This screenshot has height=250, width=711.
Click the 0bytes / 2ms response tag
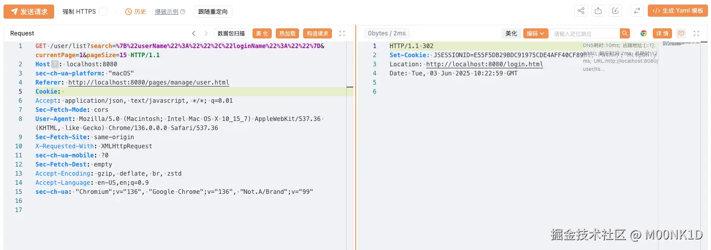pos(387,33)
